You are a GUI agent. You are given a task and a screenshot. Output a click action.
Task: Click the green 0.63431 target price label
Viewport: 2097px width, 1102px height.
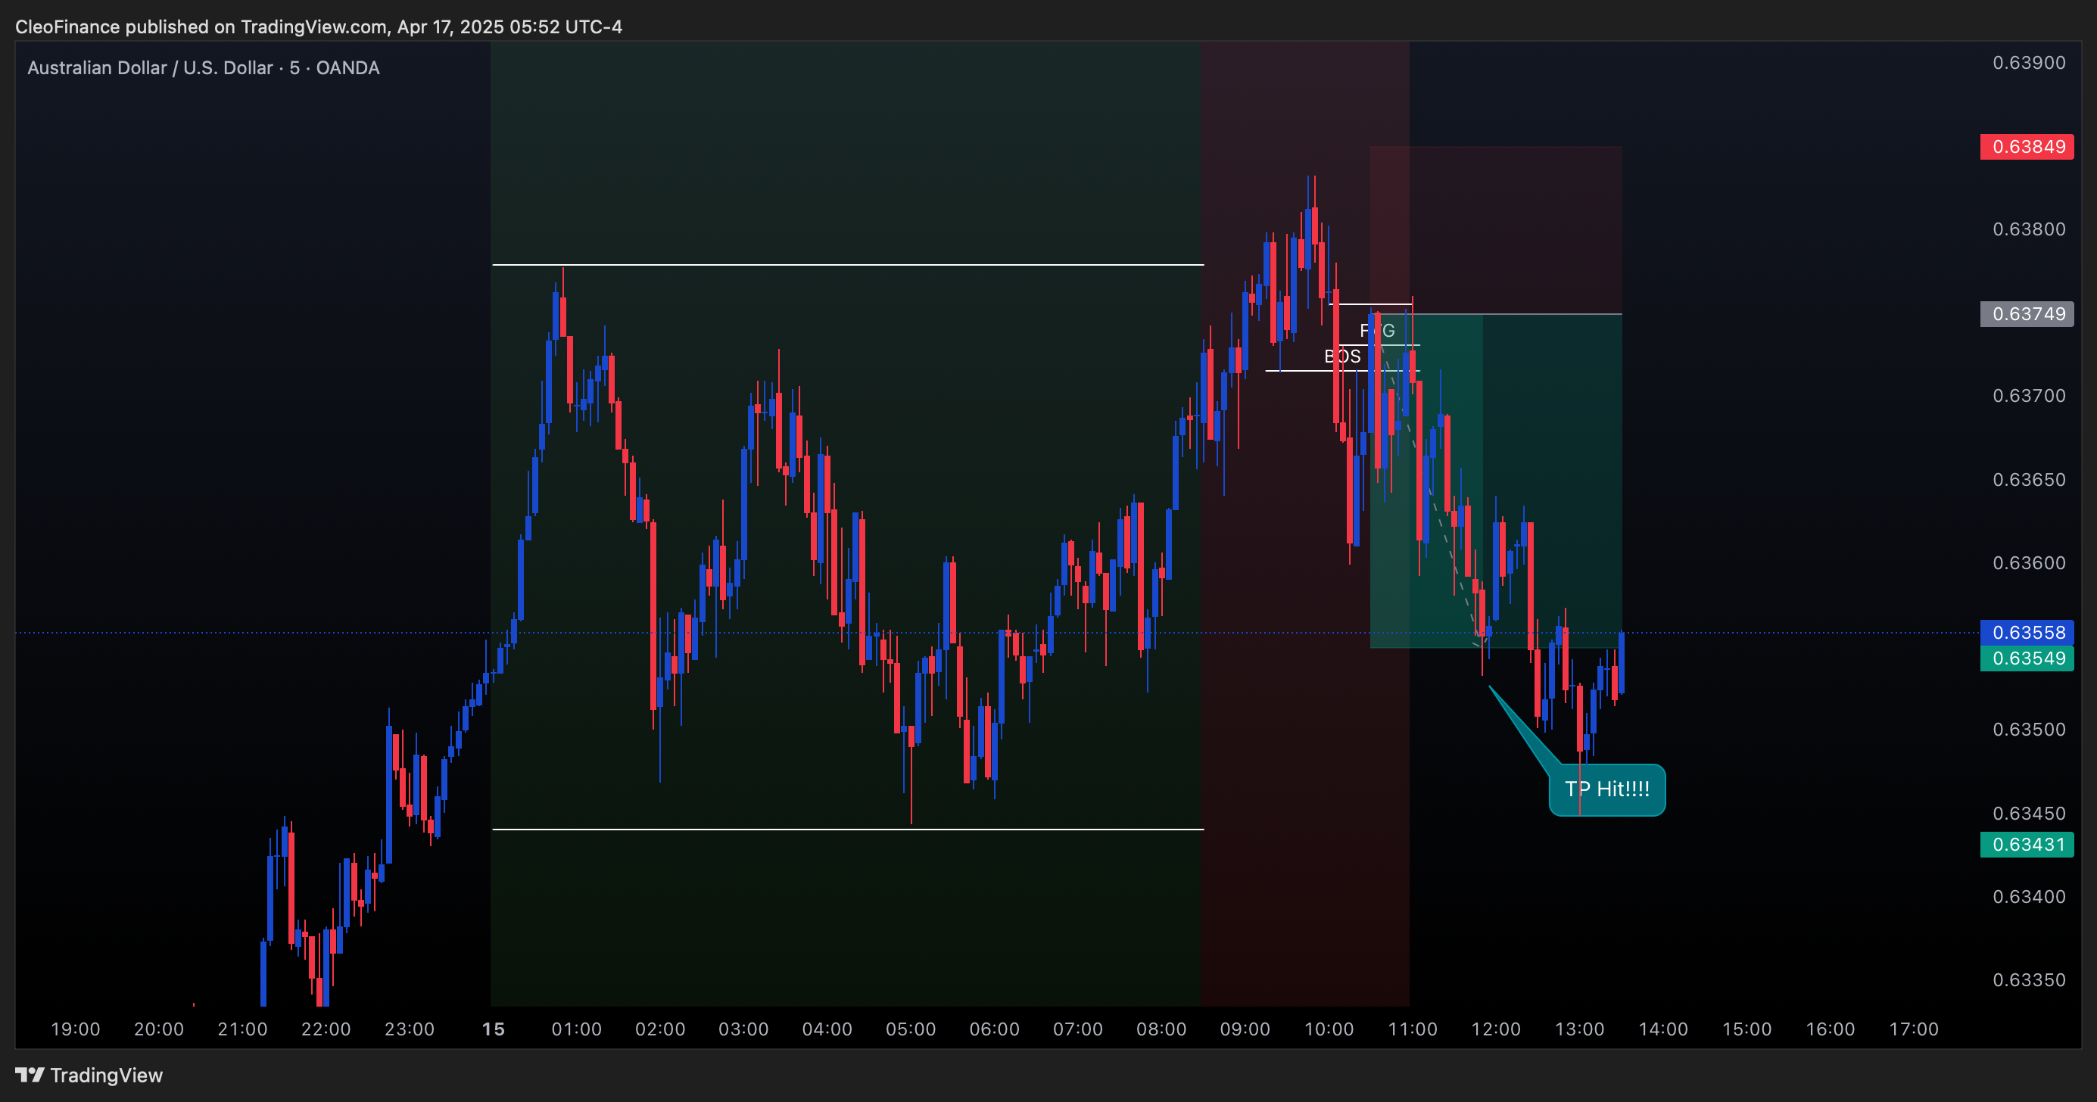(x=2027, y=844)
